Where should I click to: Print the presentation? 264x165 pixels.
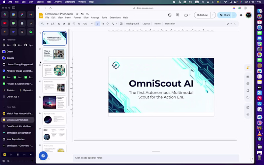(x=69, y=24)
